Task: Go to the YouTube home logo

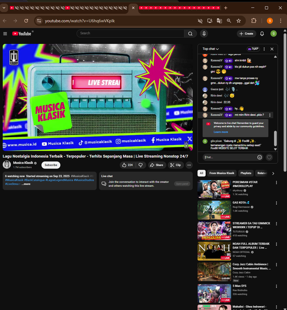Action: [22, 34]
